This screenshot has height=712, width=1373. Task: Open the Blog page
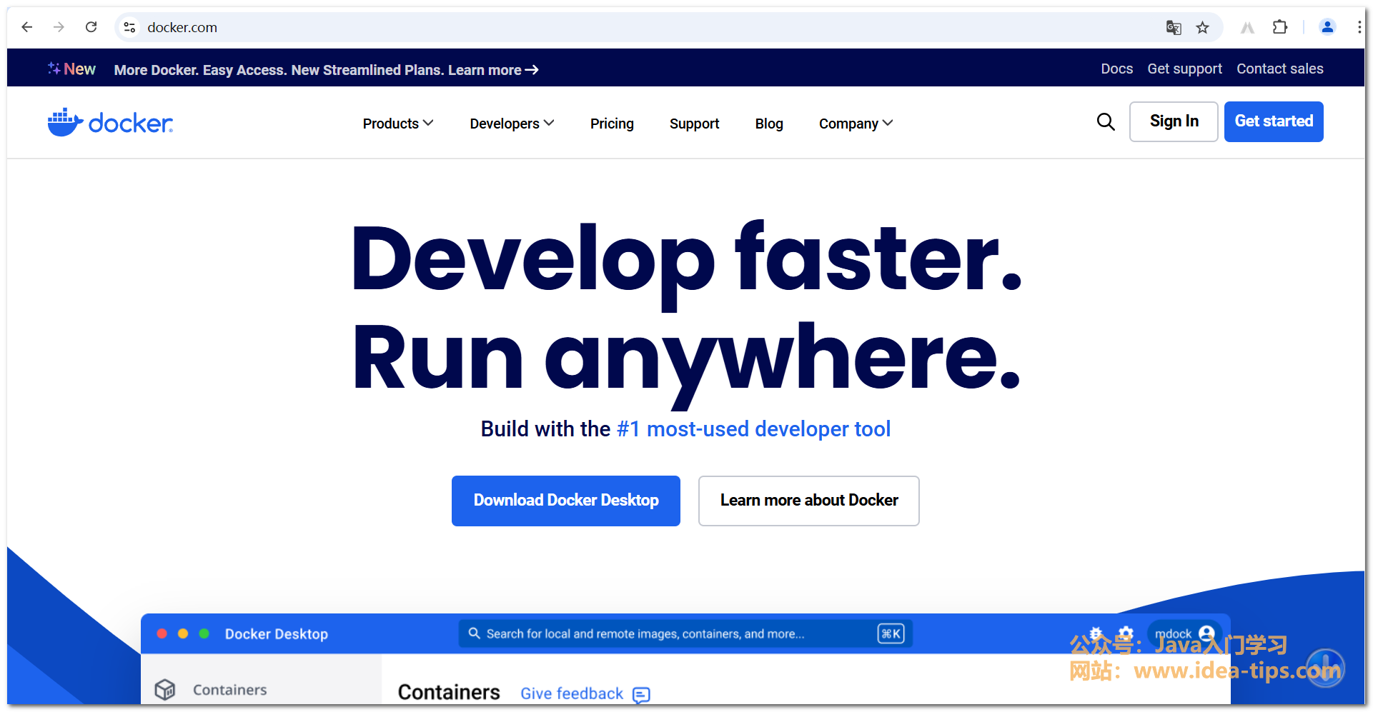[x=769, y=124]
